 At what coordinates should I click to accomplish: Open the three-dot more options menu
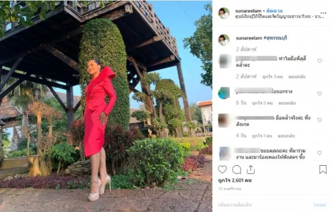(323, 13)
